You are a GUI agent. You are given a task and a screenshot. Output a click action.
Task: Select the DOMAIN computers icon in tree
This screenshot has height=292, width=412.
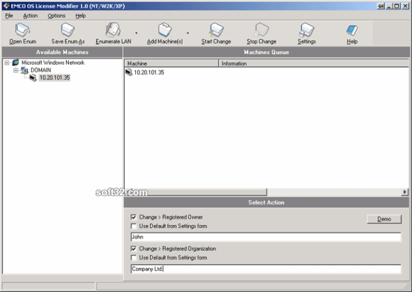point(25,70)
